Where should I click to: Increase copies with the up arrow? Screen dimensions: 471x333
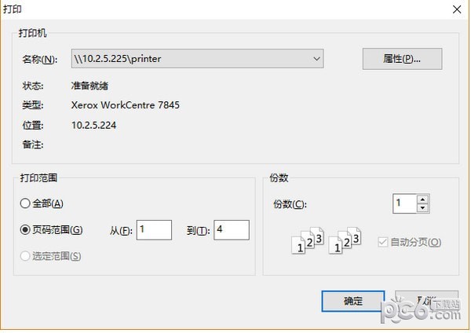coord(423,199)
